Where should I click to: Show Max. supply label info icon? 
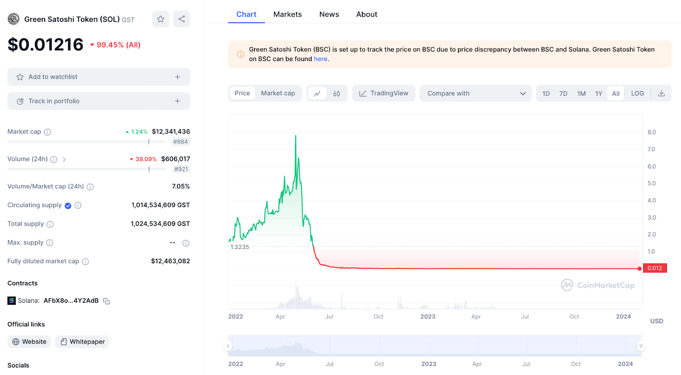(x=49, y=243)
